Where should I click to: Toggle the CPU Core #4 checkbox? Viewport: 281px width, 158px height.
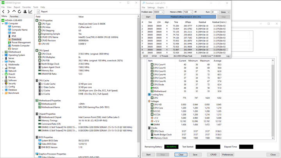point(152,75)
